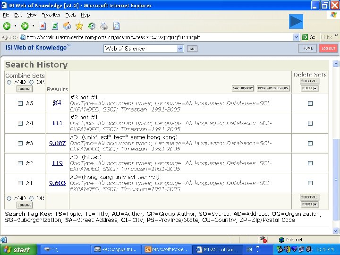This screenshot has height=255, width=340.
Task: Open the Back button history dropdown arrow
Action: tap(15, 26)
